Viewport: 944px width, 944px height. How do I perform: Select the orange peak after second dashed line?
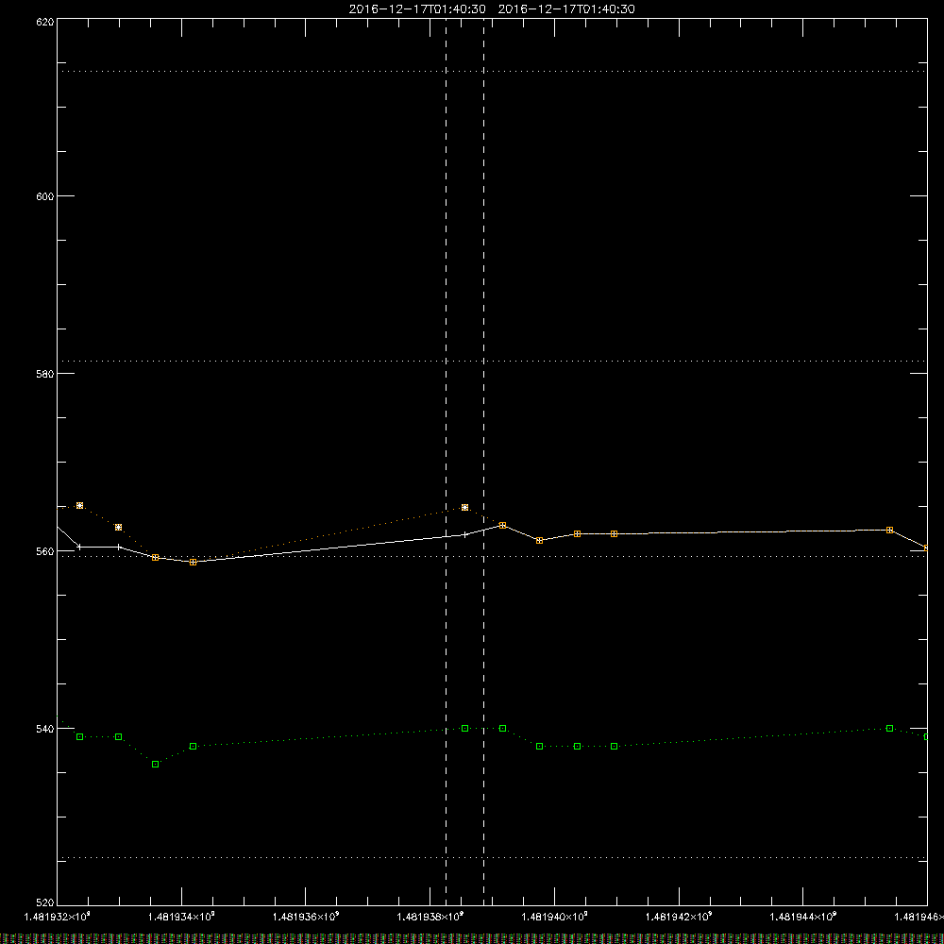(x=503, y=526)
